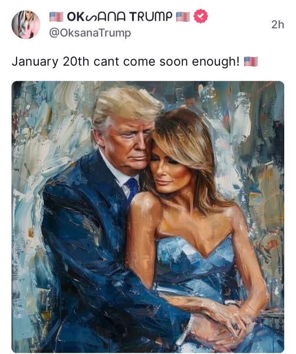296x354 pixels.
Task: Click the woman's face in the painting
Action: [x=167, y=169]
